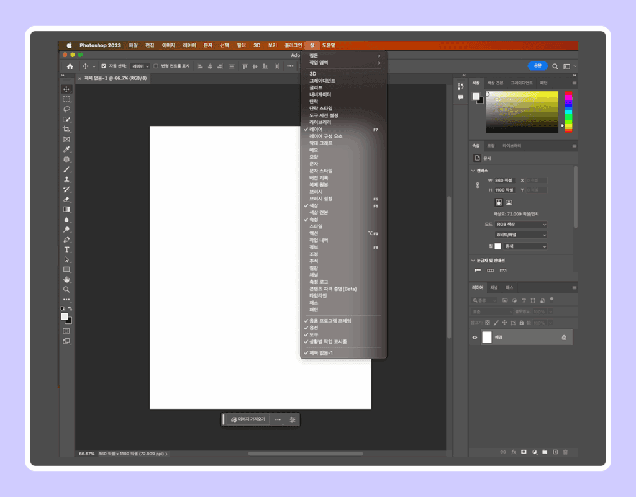Select the Brush tool
Image resolution: width=636 pixels, height=497 pixels.
[66, 170]
